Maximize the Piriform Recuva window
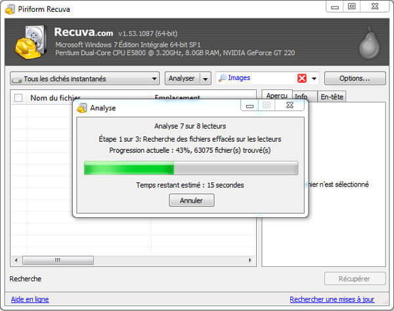Image resolution: width=394 pixels, height=311 pixels. 351,7
